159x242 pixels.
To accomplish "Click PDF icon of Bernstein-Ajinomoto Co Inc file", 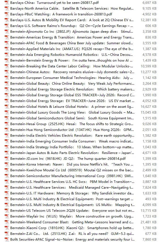I will [7, 31].
